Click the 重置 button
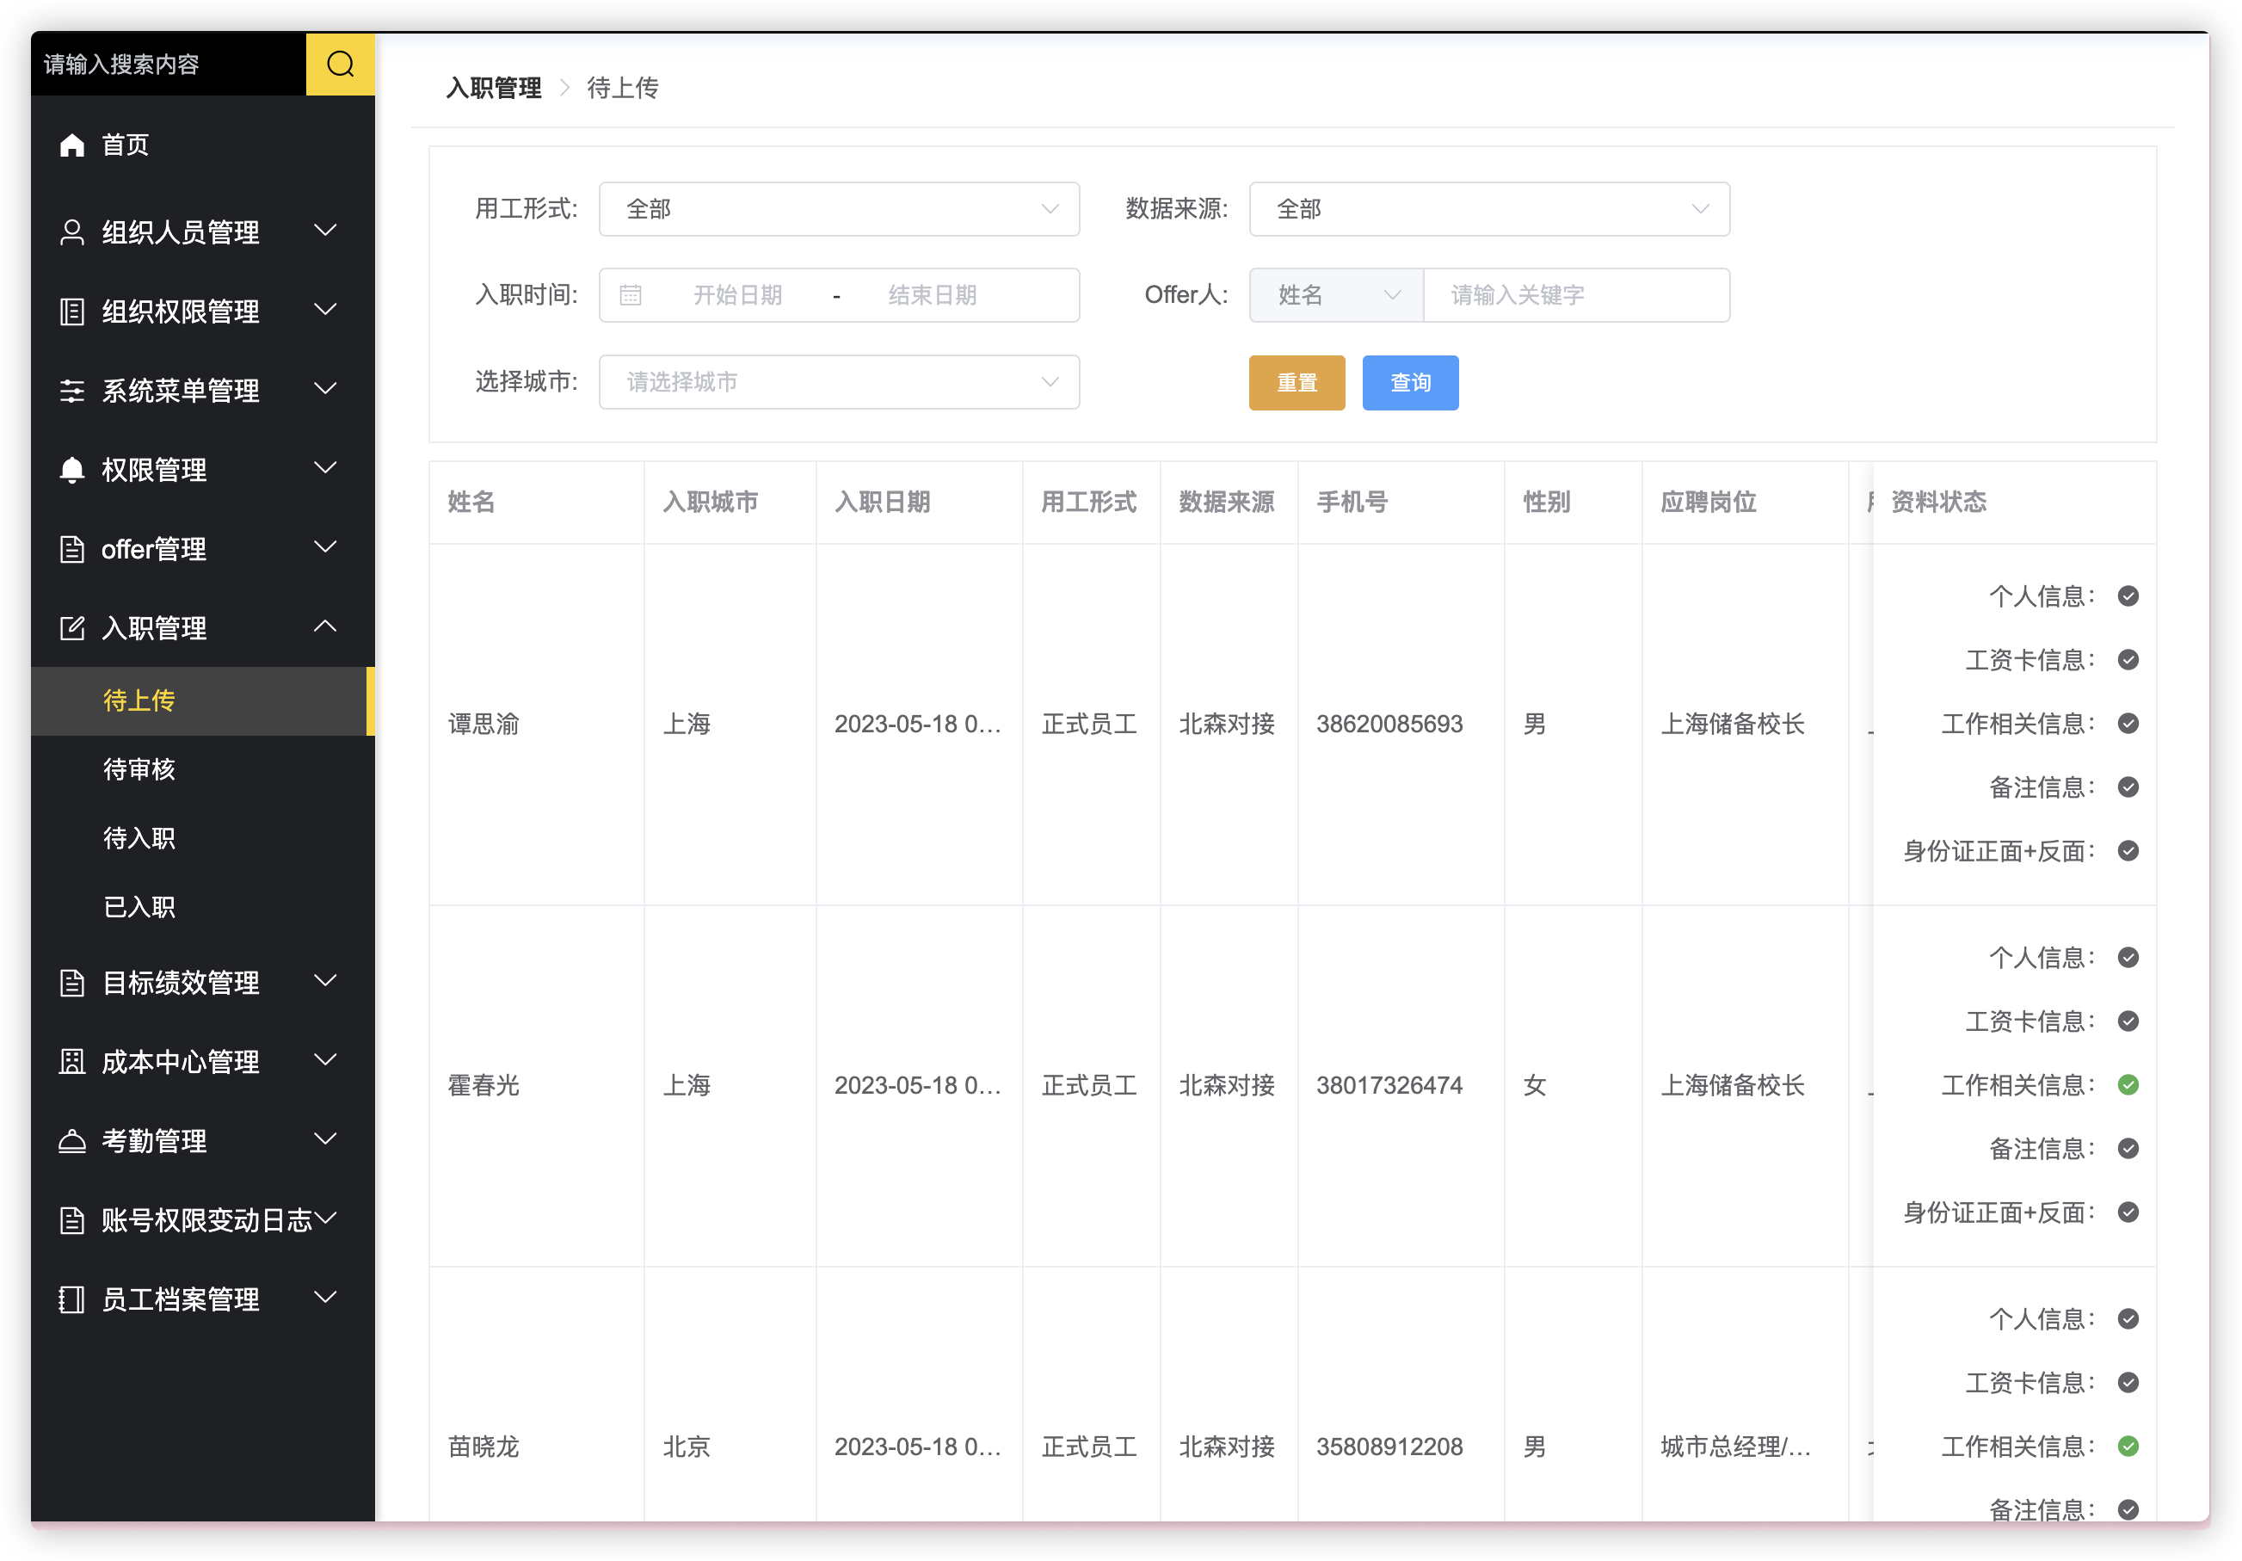 coord(1297,383)
